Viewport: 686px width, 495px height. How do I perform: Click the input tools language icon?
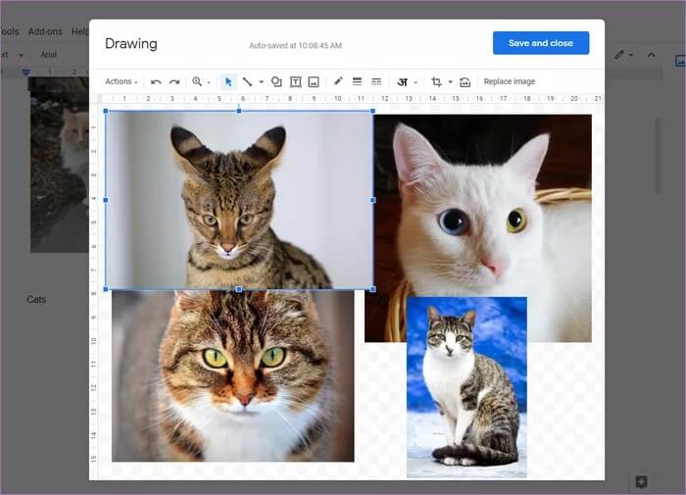tap(403, 81)
